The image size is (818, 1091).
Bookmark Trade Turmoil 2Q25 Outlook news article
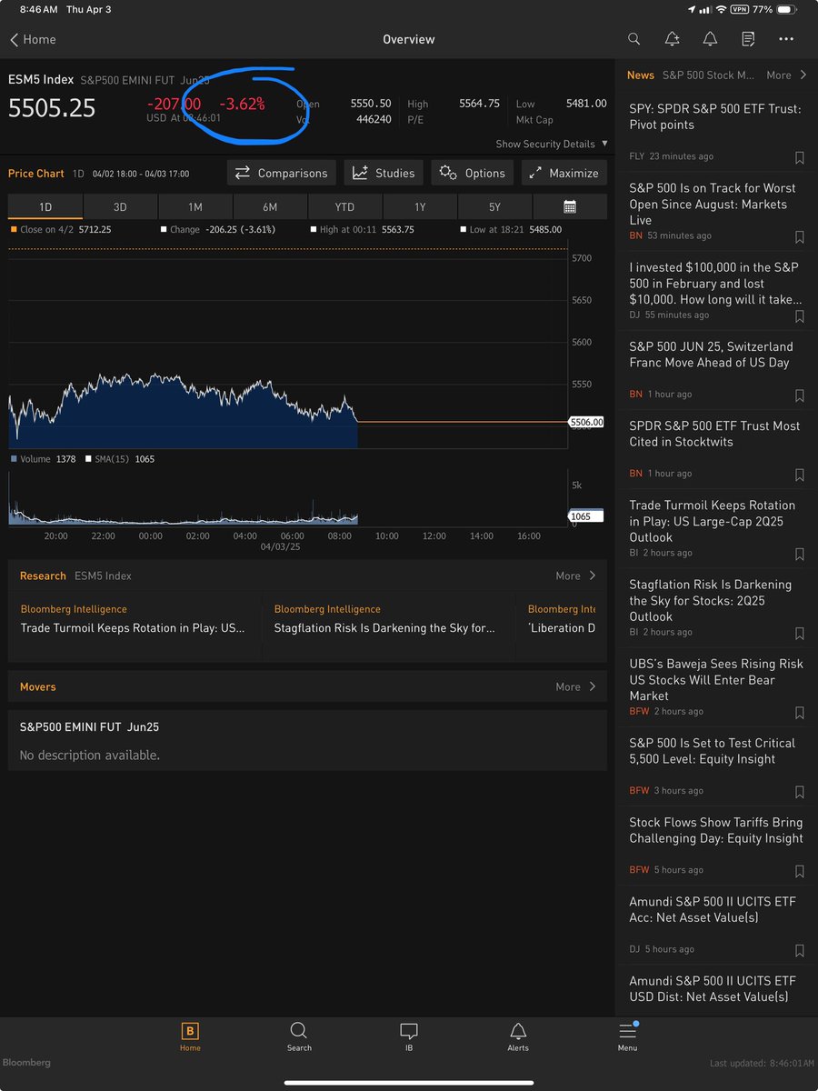800,553
